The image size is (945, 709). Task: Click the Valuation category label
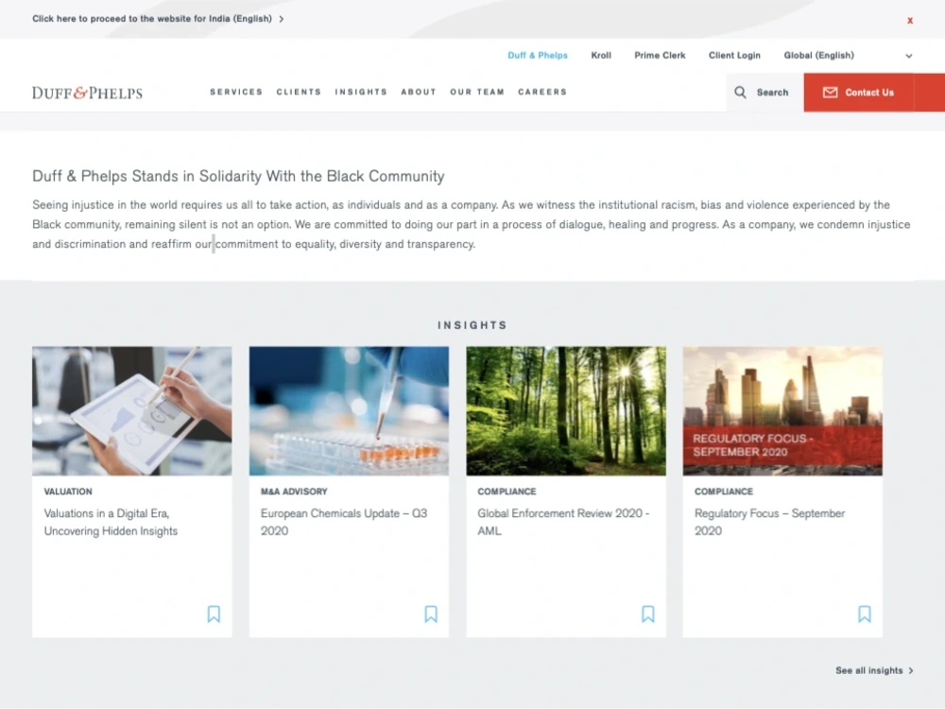point(68,492)
